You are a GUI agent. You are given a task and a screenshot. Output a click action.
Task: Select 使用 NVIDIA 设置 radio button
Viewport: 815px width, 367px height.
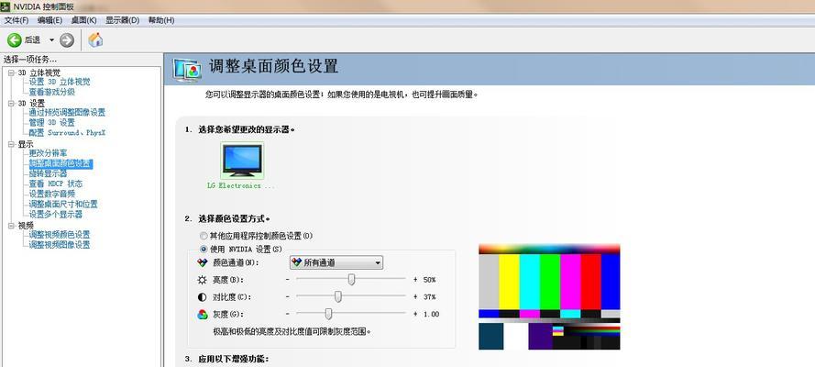click(204, 249)
